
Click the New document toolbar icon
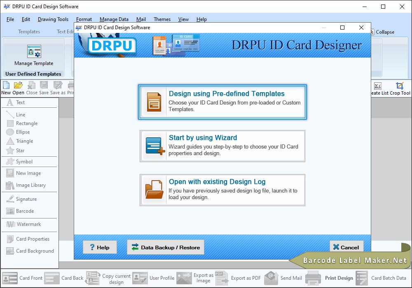pyautogui.click(x=6, y=85)
